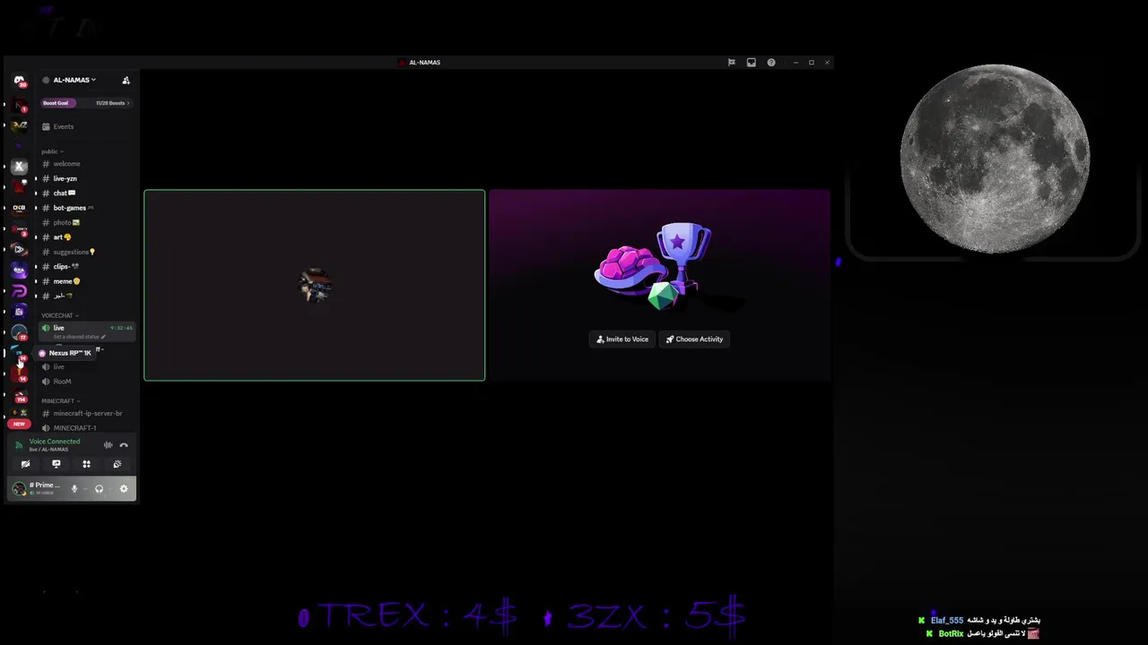Open the meme channel
Viewport: 1148px width, 645px height.
click(88, 281)
